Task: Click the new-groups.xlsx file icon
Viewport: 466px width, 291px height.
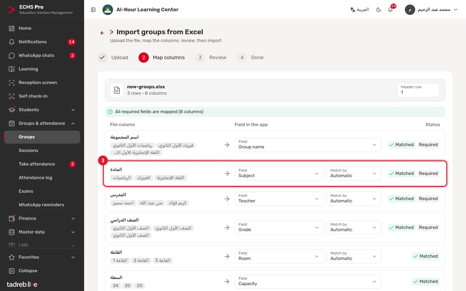Action: 117,90
